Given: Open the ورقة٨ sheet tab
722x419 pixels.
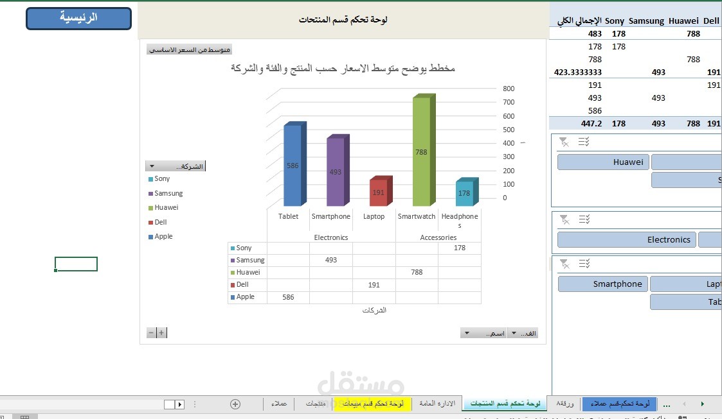Looking at the screenshot, I should tap(565, 404).
